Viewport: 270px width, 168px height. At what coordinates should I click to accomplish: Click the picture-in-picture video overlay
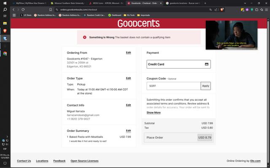232,35
